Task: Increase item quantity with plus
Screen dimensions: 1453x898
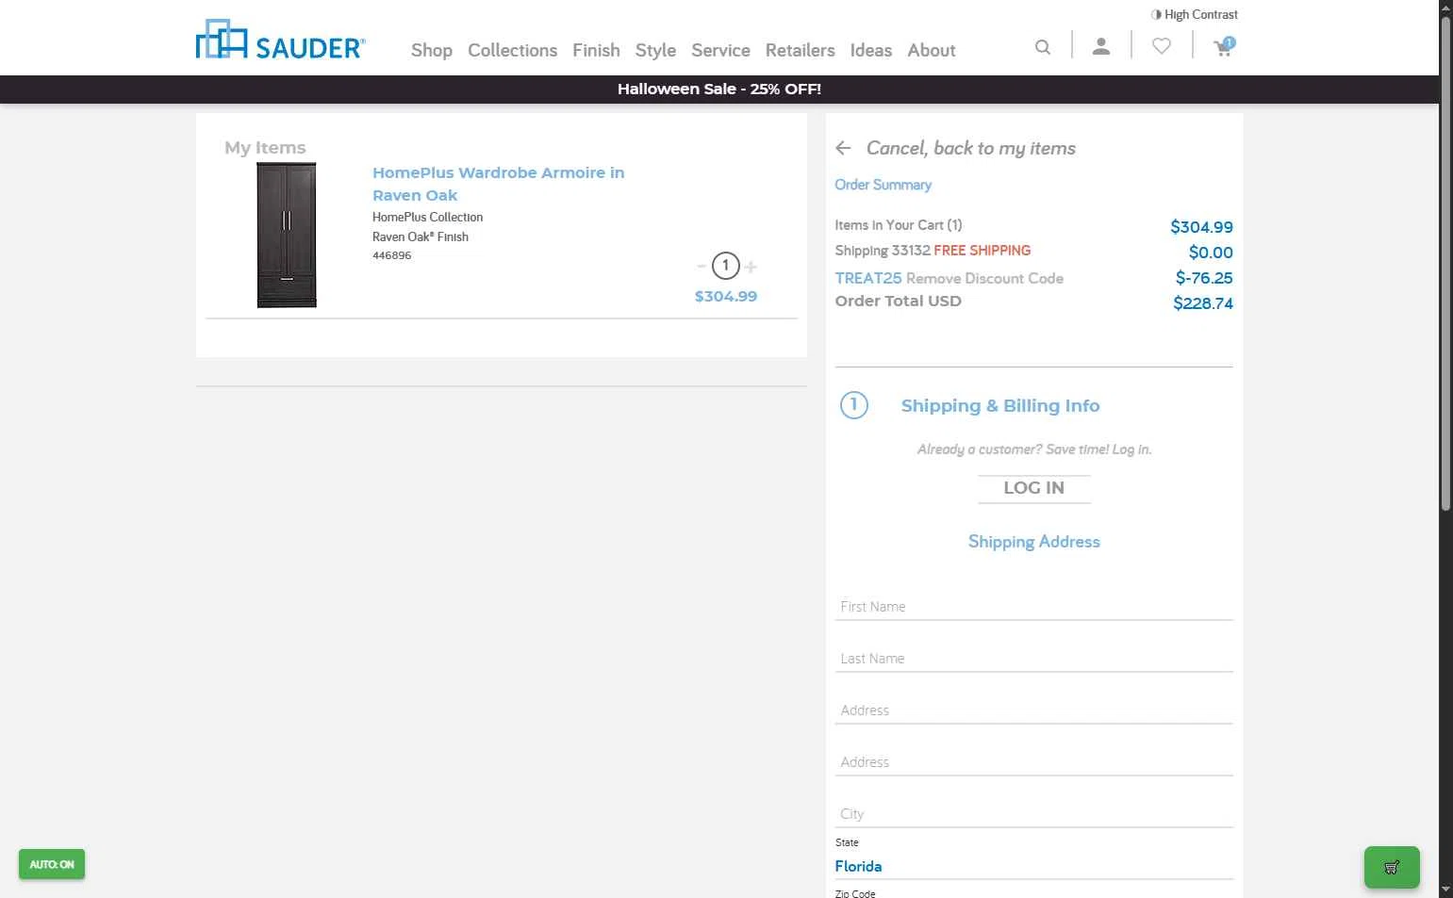Action: pyautogui.click(x=751, y=267)
